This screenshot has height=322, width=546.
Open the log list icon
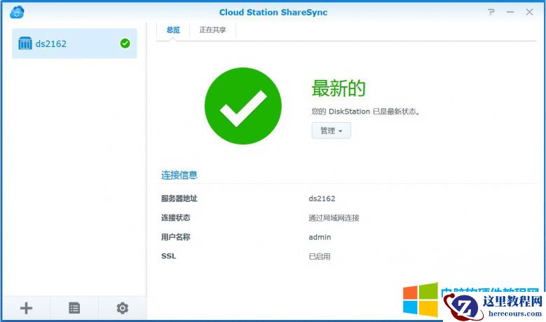tap(74, 307)
